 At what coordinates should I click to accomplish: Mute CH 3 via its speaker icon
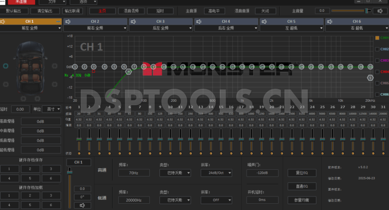tap(133, 22)
